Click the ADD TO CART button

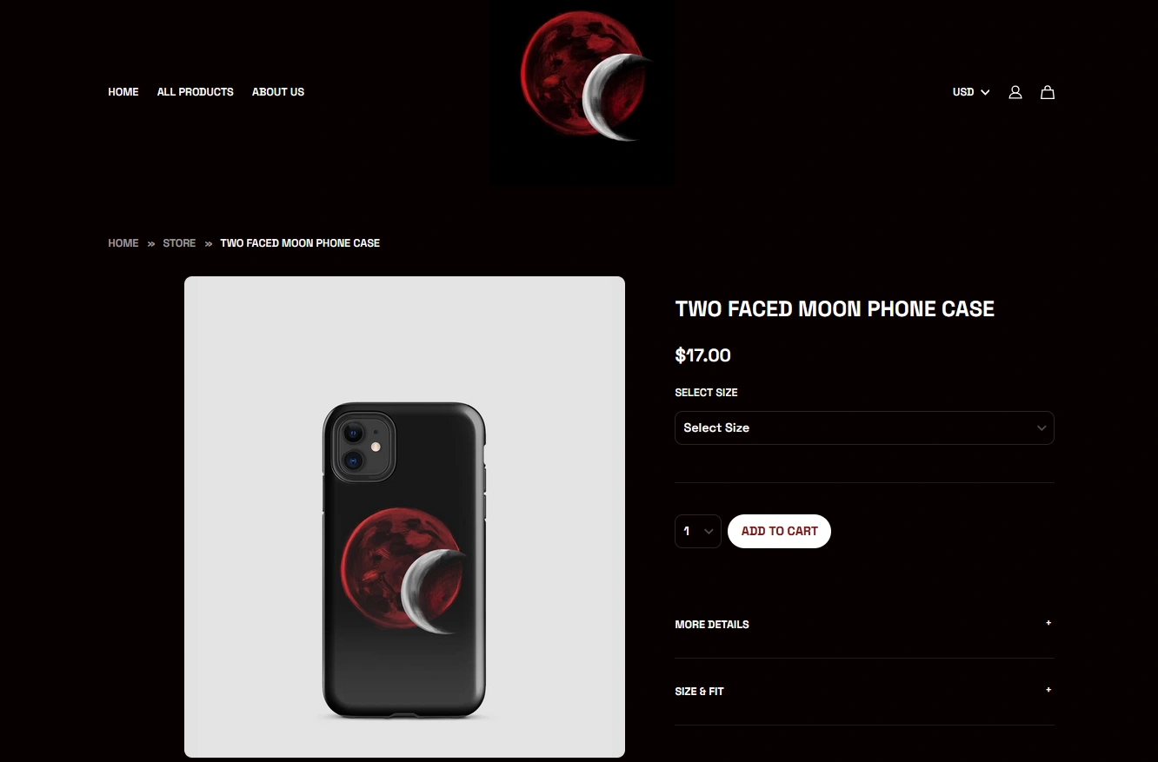(779, 531)
